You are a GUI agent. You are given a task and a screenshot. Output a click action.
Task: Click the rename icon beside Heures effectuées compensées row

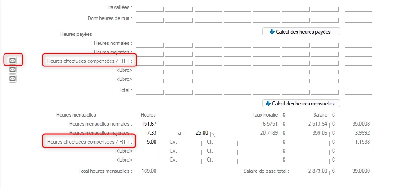(x=13, y=60)
